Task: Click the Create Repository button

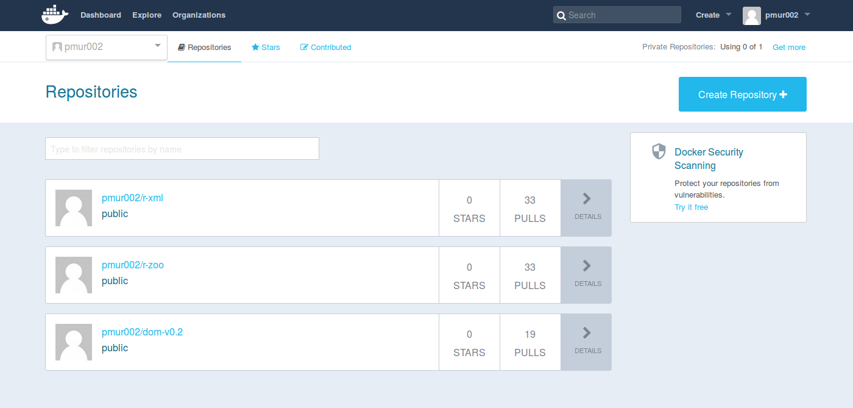Action: coord(743,95)
